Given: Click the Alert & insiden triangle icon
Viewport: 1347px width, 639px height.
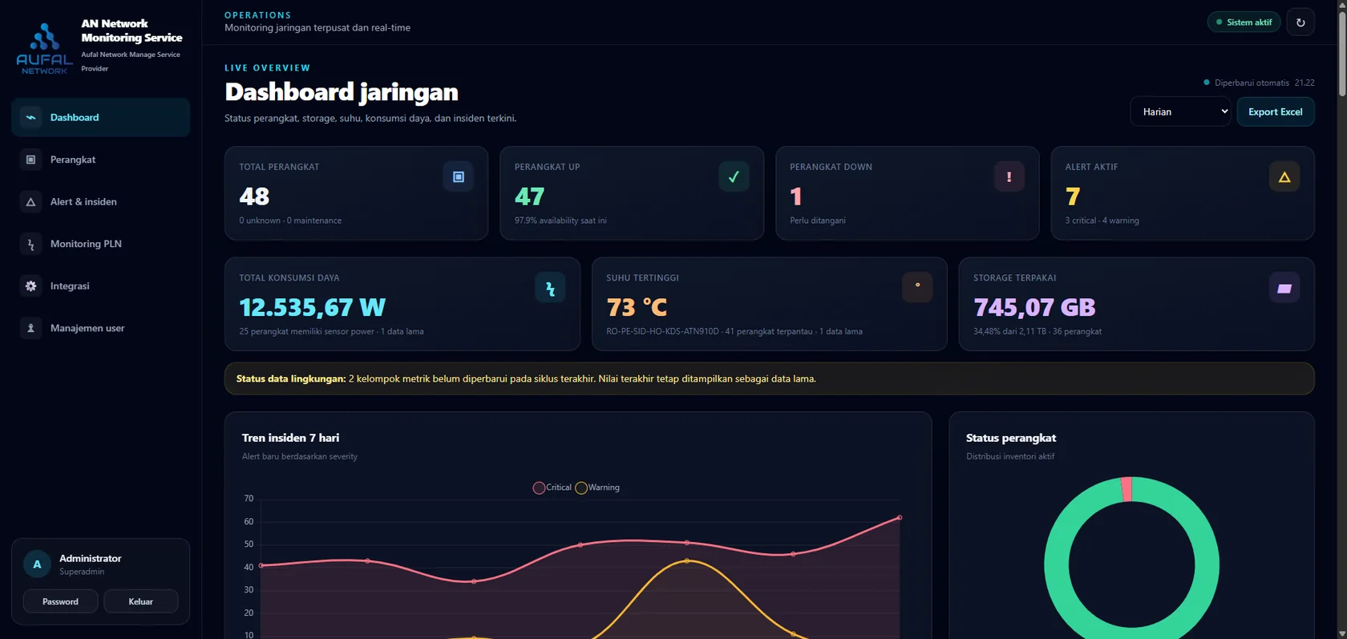Looking at the screenshot, I should click(x=30, y=202).
